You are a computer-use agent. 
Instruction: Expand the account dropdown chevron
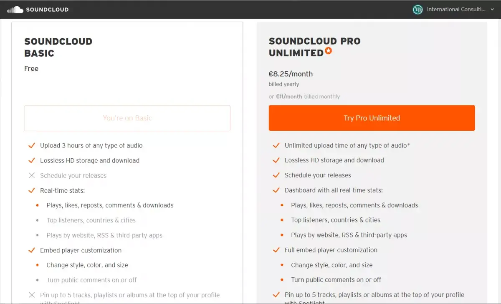point(492,10)
